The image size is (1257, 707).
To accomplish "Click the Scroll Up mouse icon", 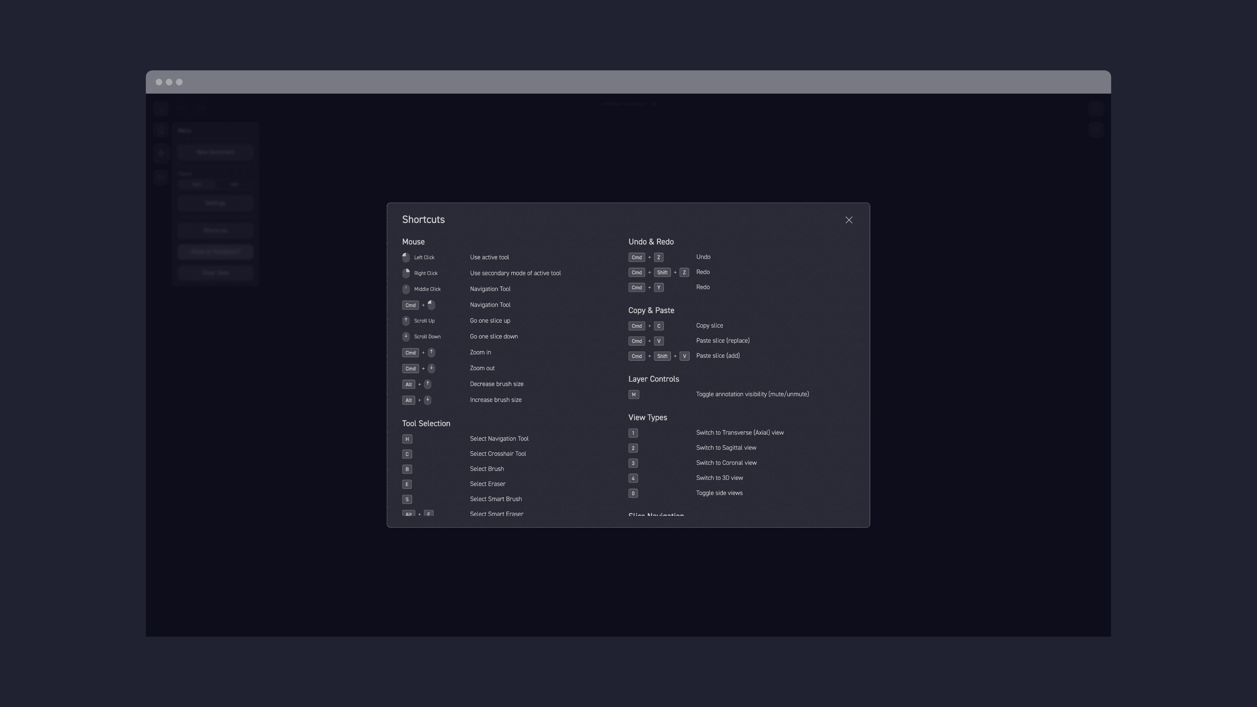I will [406, 320].
